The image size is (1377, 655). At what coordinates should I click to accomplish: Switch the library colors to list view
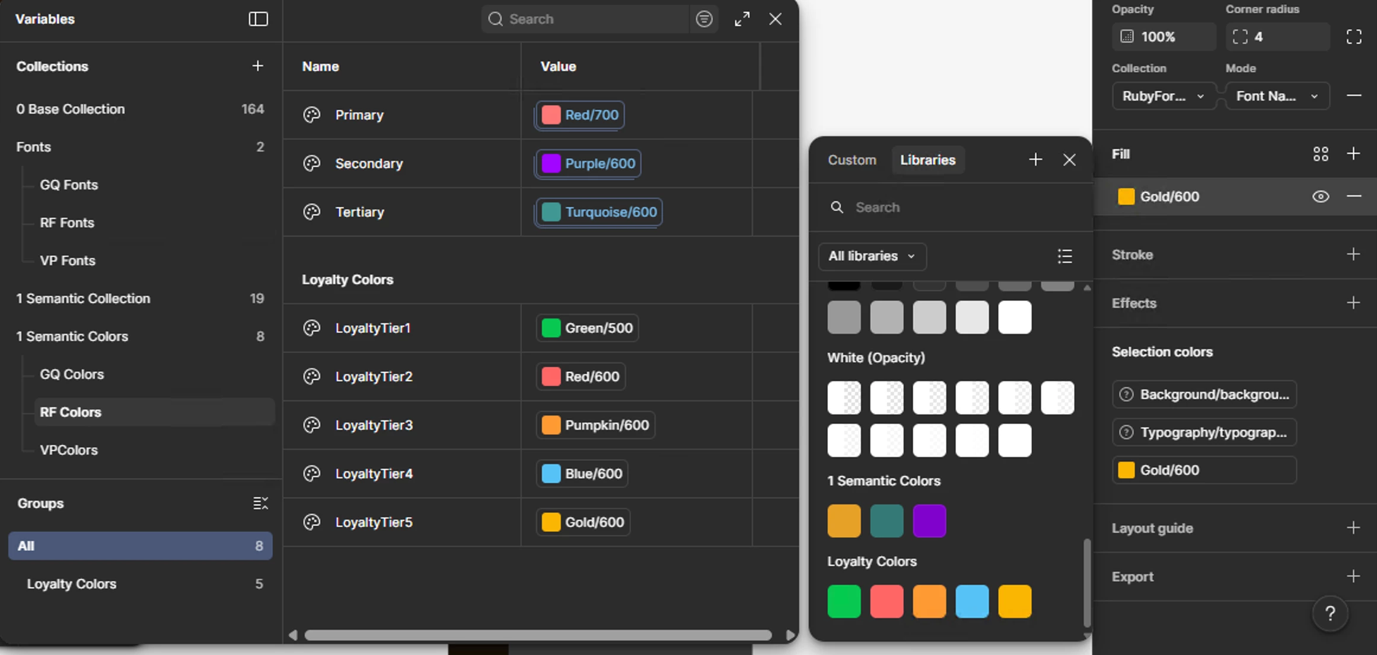(1064, 256)
